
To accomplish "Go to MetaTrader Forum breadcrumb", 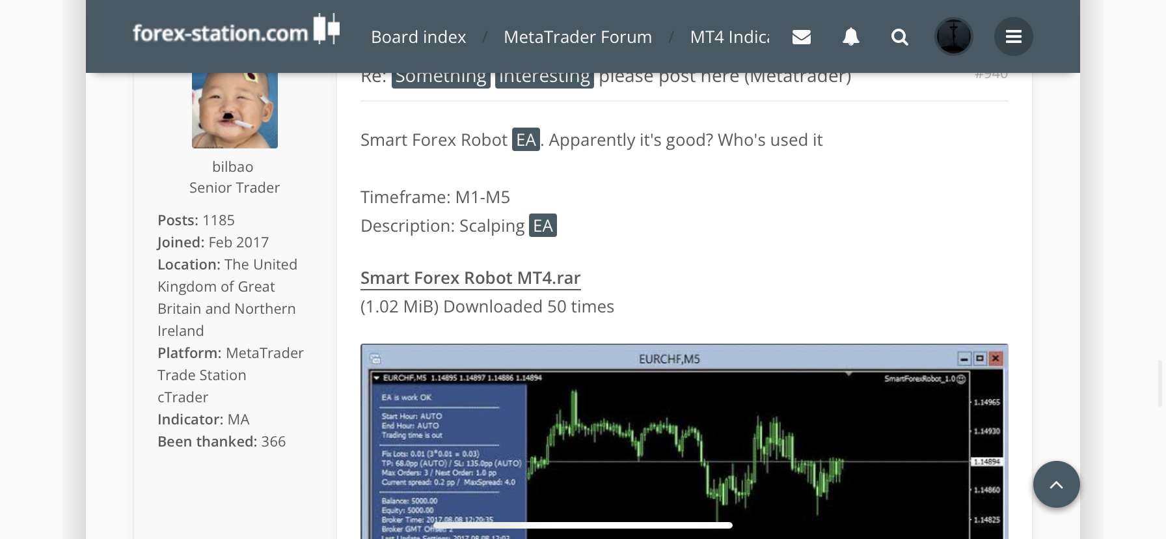I will [x=578, y=37].
